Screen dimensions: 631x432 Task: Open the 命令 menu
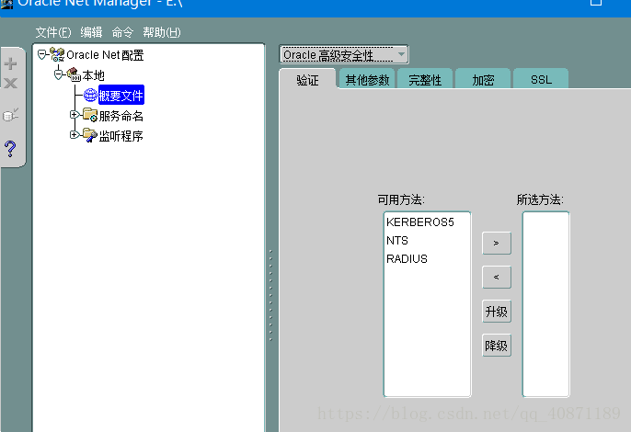tap(122, 32)
